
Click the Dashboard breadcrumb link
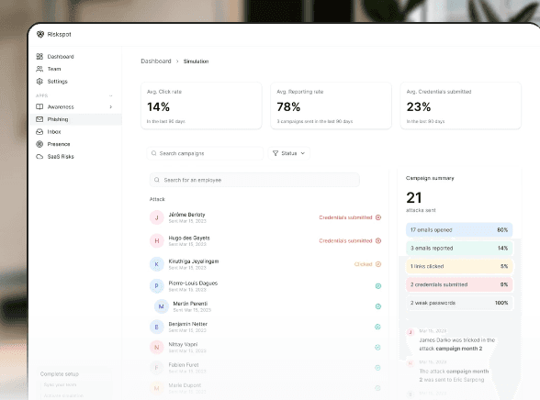[x=156, y=61]
